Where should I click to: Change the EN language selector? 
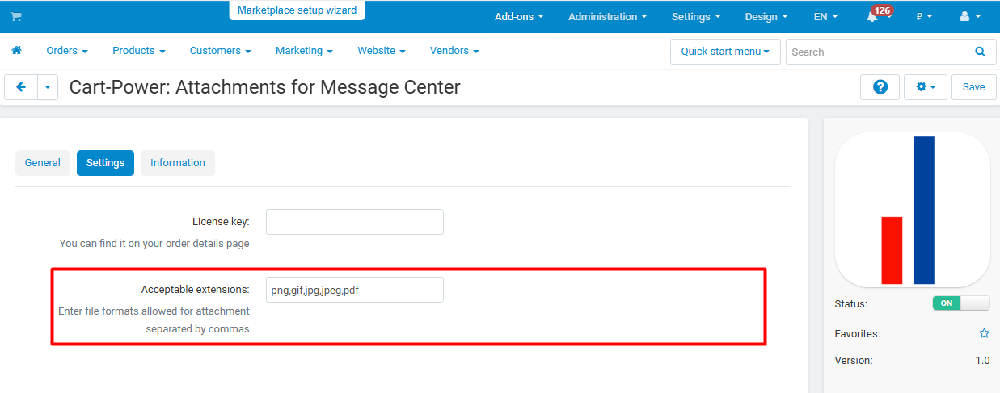point(825,17)
